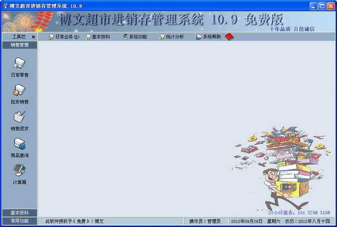
Task: Close the 工具栏 sidebar with X
Action: click(33, 37)
